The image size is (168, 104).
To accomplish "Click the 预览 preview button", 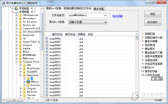I will click(153, 14).
